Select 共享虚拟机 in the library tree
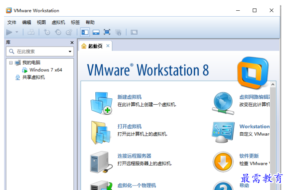 pyautogui.click(x=33, y=77)
